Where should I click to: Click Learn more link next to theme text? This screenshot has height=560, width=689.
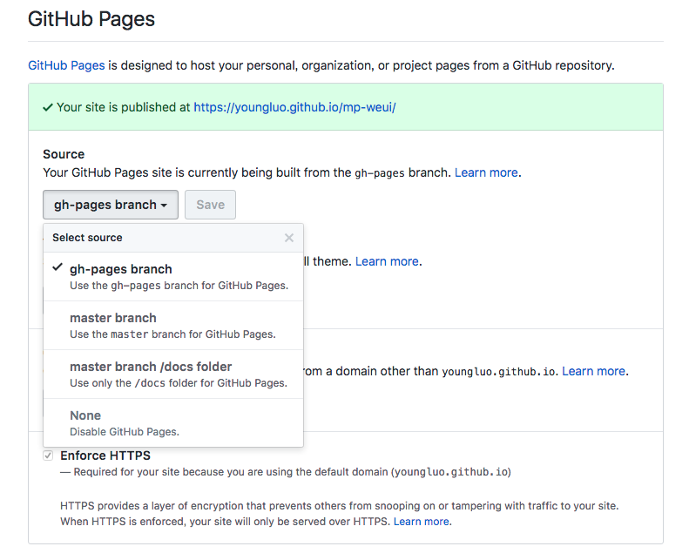coord(387,261)
